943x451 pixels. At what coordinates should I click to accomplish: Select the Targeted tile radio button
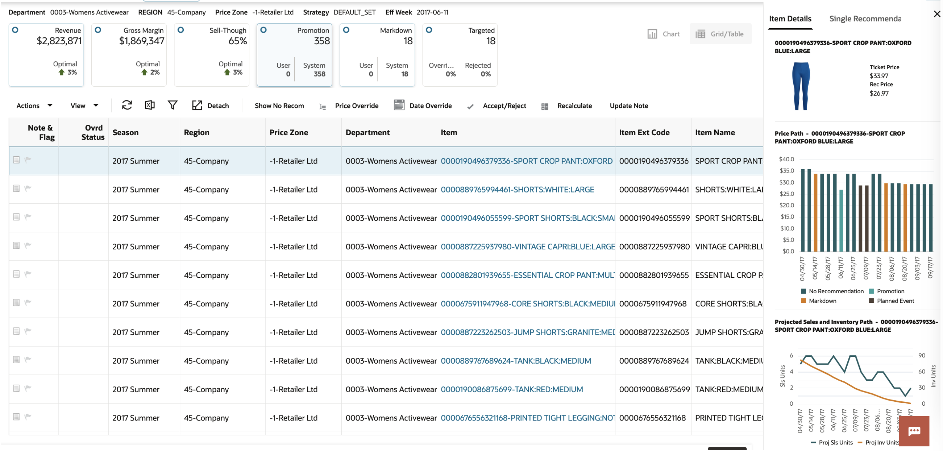(429, 30)
